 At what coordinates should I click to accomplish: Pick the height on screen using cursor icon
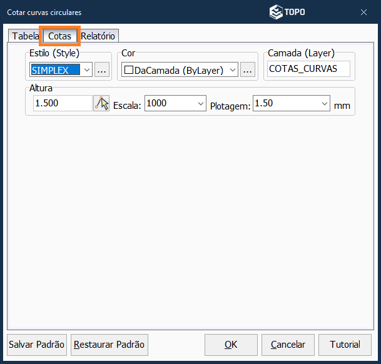coord(101,103)
